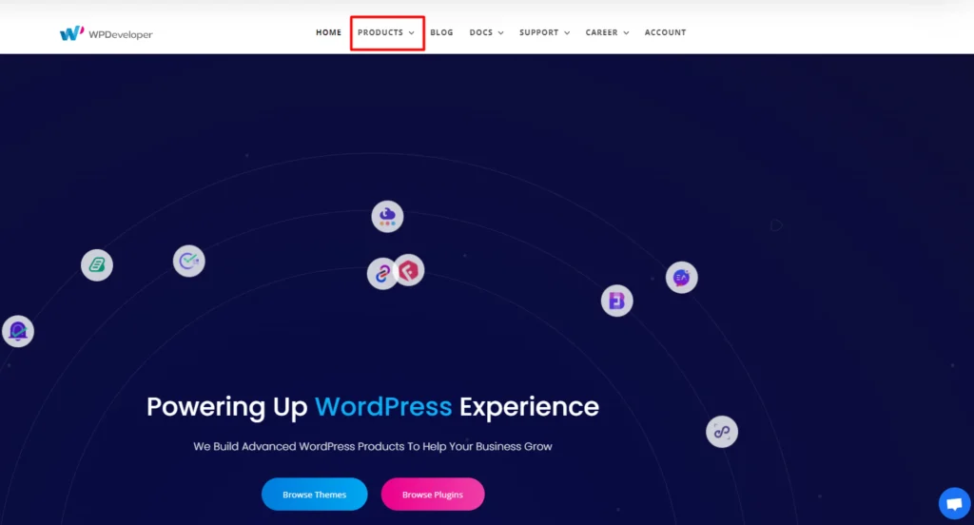
Task: Expand the Docs dropdown chevron
Action: [x=500, y=33]
